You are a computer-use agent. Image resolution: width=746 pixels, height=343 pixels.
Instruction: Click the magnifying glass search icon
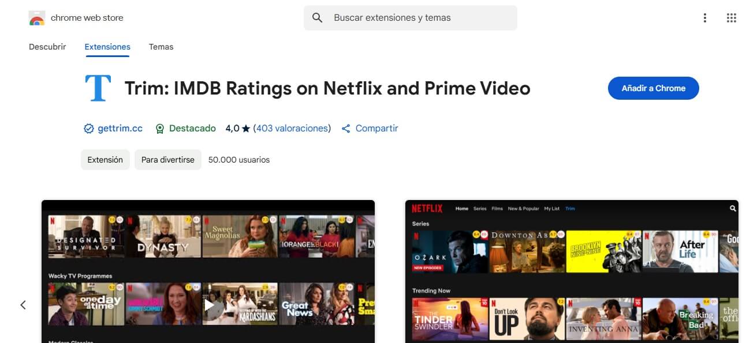tap(317, 18)
